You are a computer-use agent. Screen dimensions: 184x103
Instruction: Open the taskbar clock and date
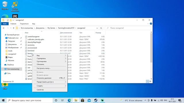(x=172, y=100)
